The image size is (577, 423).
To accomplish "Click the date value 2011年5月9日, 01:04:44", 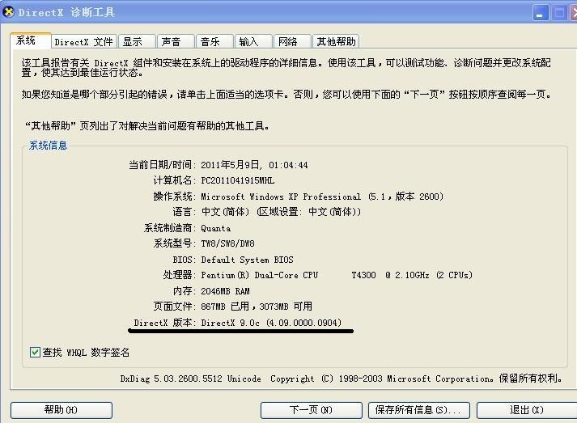I will tap(254, 165).
